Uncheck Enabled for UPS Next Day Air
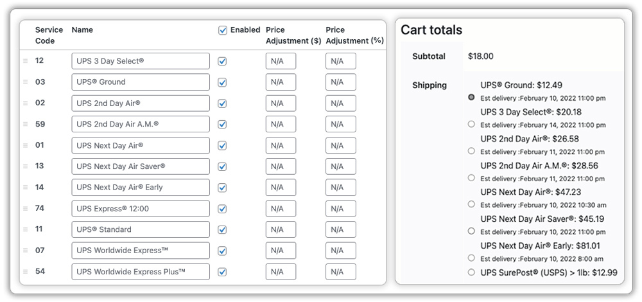Screen dimensions: 642x302 [222, 145]
